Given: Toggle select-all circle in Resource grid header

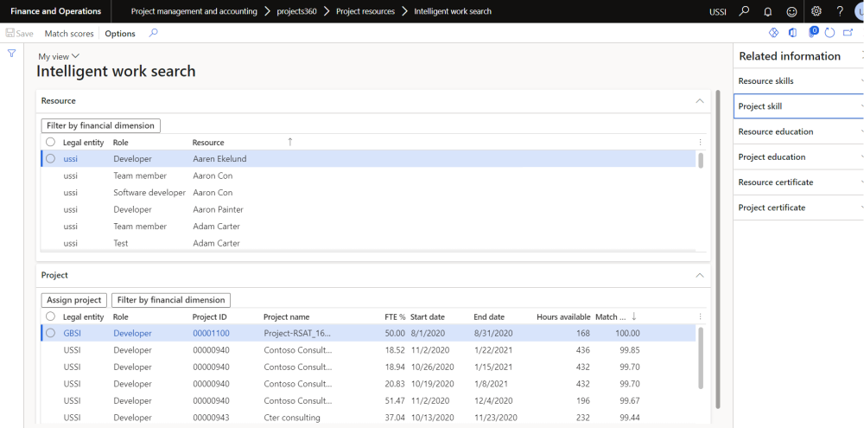Looking at the screenshot, I should pos(50,142).
